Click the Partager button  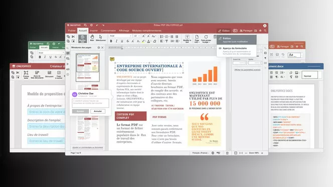click(x=246, y=30)
